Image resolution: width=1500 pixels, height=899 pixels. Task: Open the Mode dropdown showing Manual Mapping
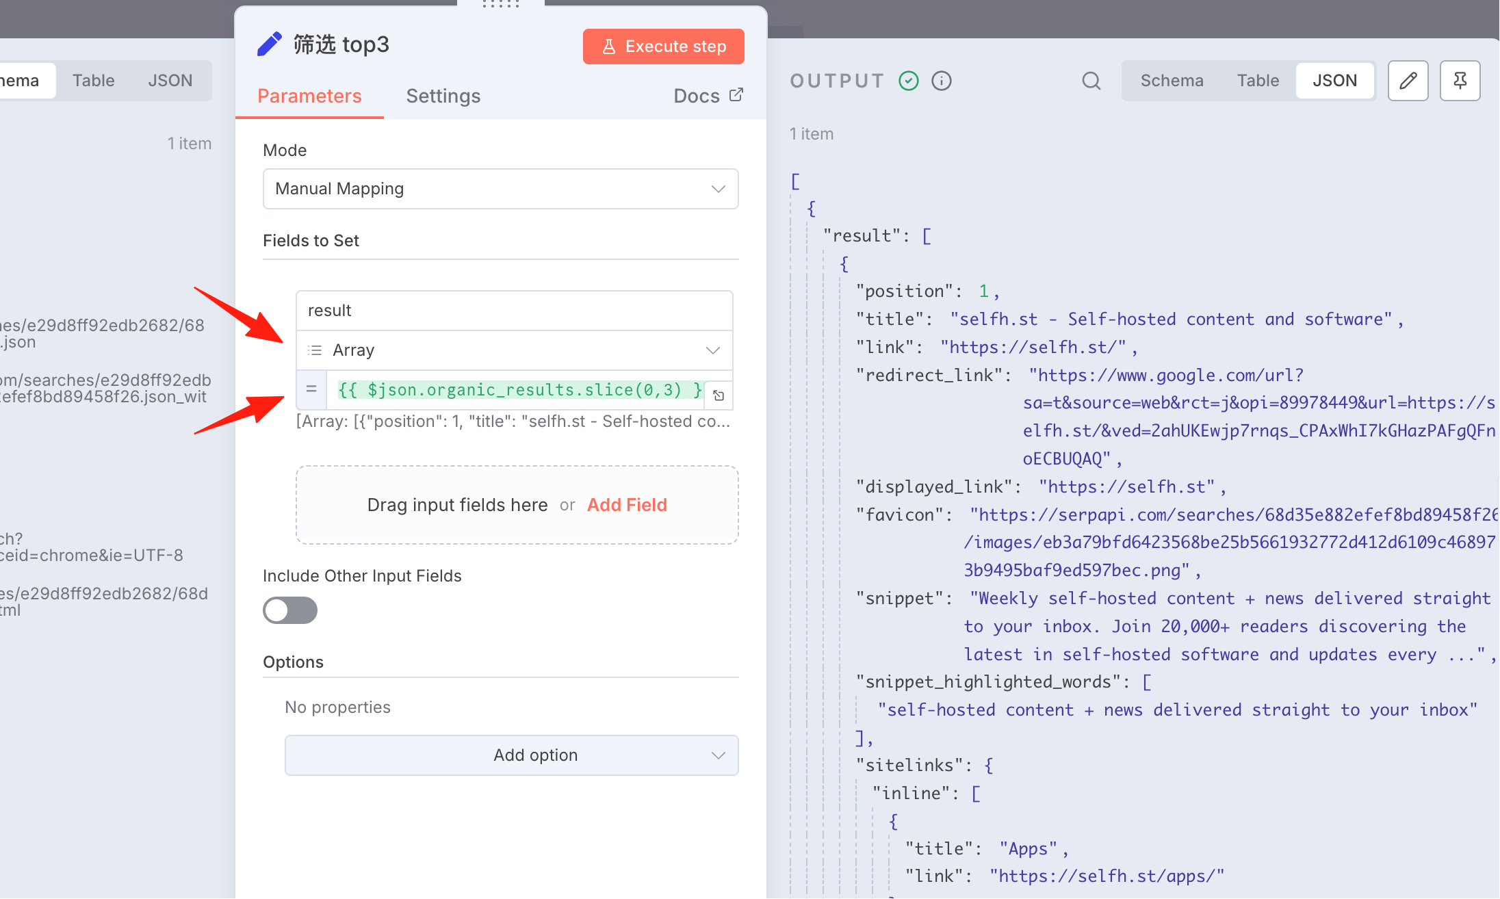[x=501, y=189]
